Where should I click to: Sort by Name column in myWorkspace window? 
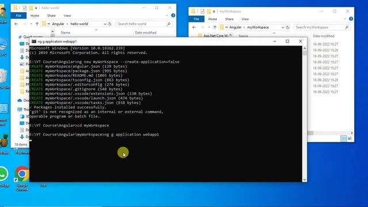pyautogui.click(x=243, y=36)
